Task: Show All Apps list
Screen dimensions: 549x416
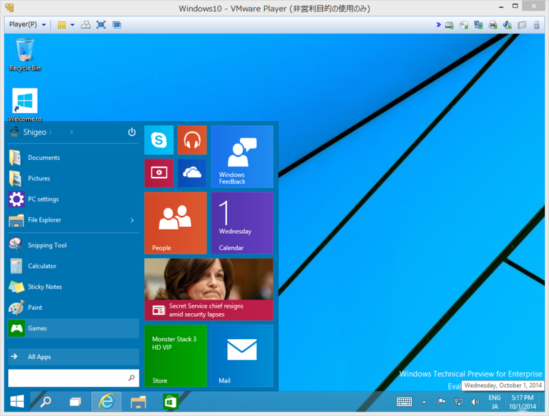Action: 73,357
